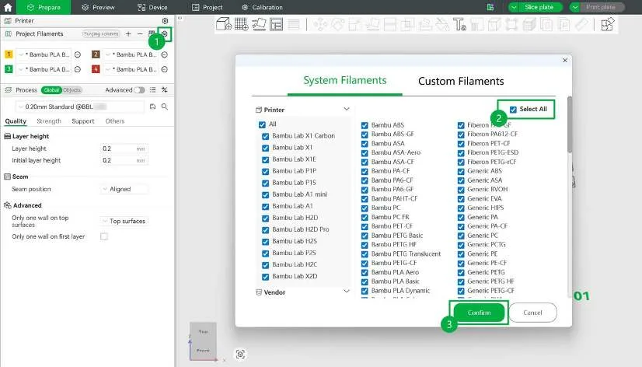This screenshot has width=642, height=367.
Task: Click the Add plate grid toolbar icon
Action: coord(241,24)
